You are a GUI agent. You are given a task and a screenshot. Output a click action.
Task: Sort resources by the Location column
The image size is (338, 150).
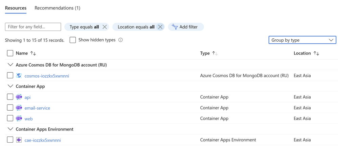(x=316, y=53)
